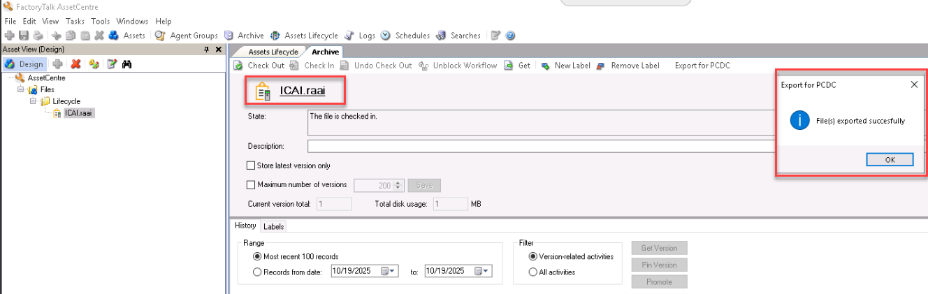This screenshot has height=294, width=928.
Task: Click the notepad-pencil icon in main toolbar
Action: pyautogui.click(x=495, y=36)
